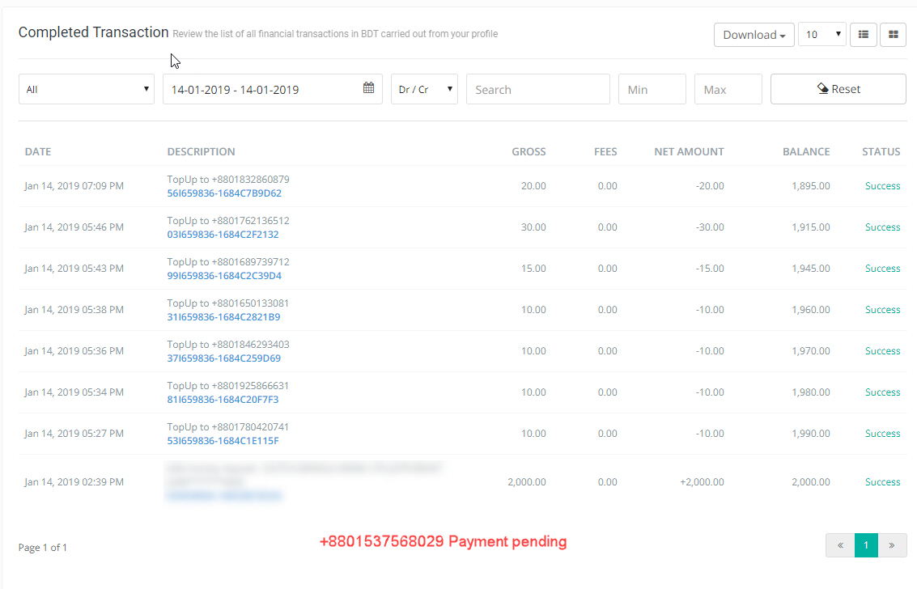The height and width of the screenshot is (589, 917).
Task: Open transaction link 56I659836-1684C7B9D62
Action: point(224,193)
